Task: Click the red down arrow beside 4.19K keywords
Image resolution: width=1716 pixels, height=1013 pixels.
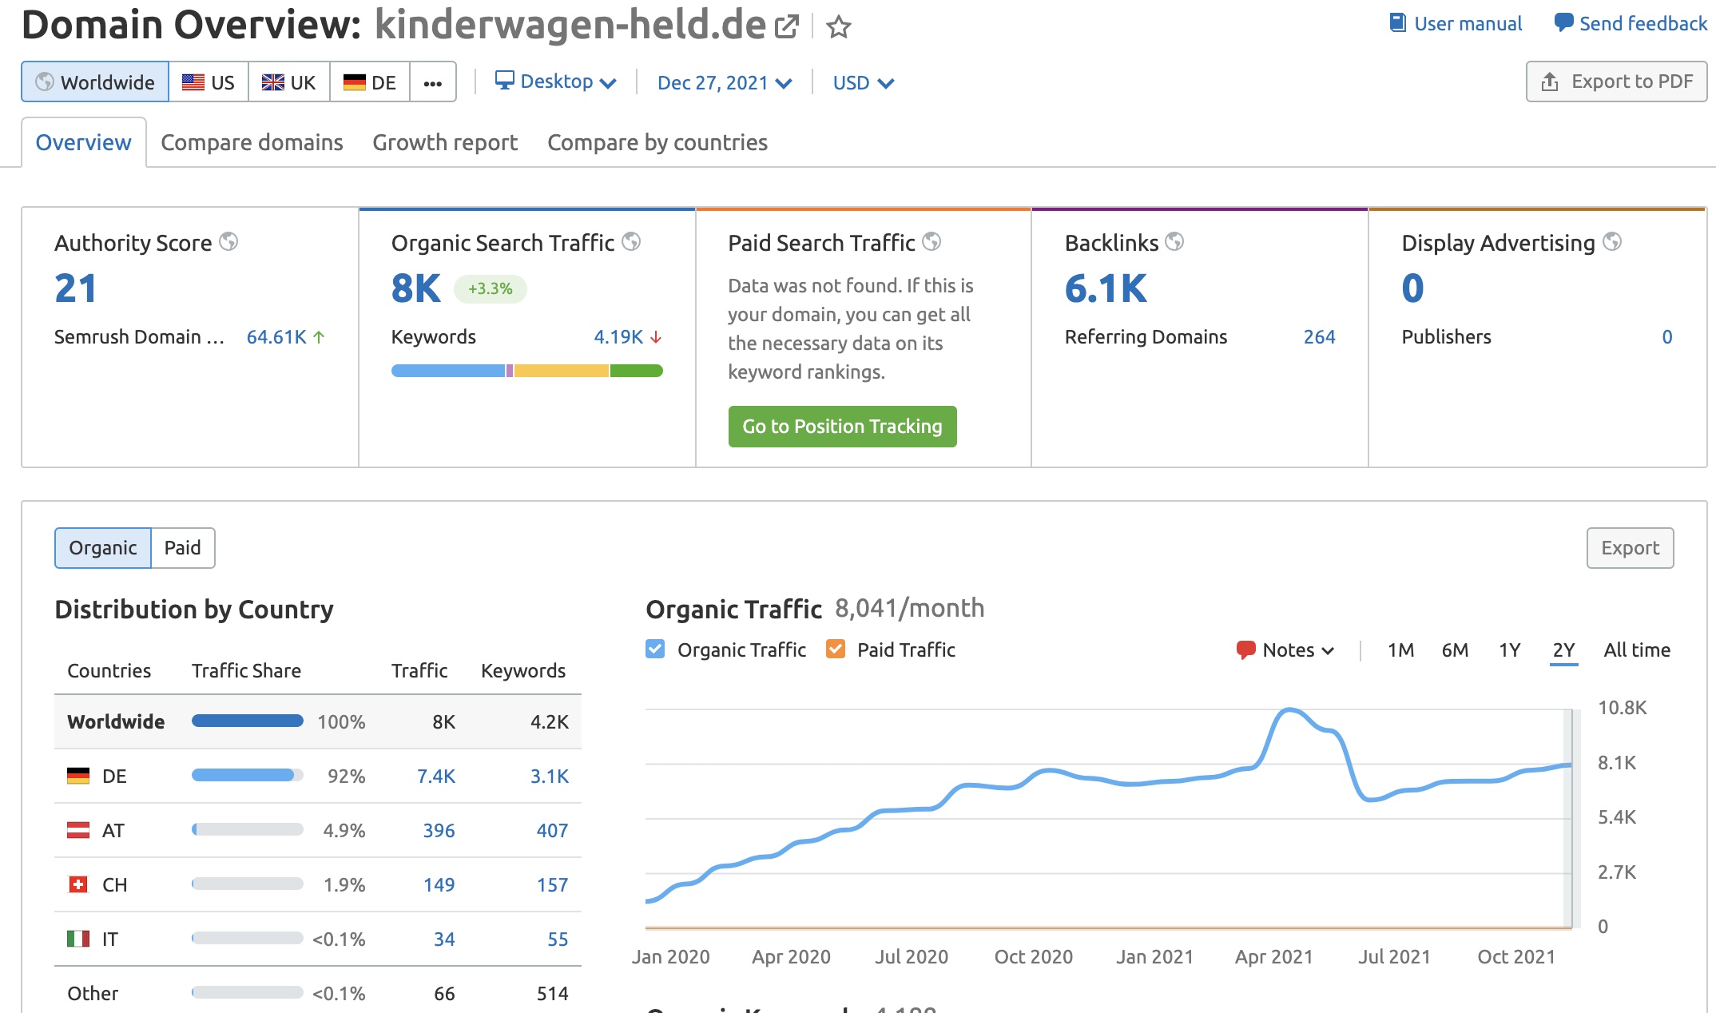Action: point(656,337)
